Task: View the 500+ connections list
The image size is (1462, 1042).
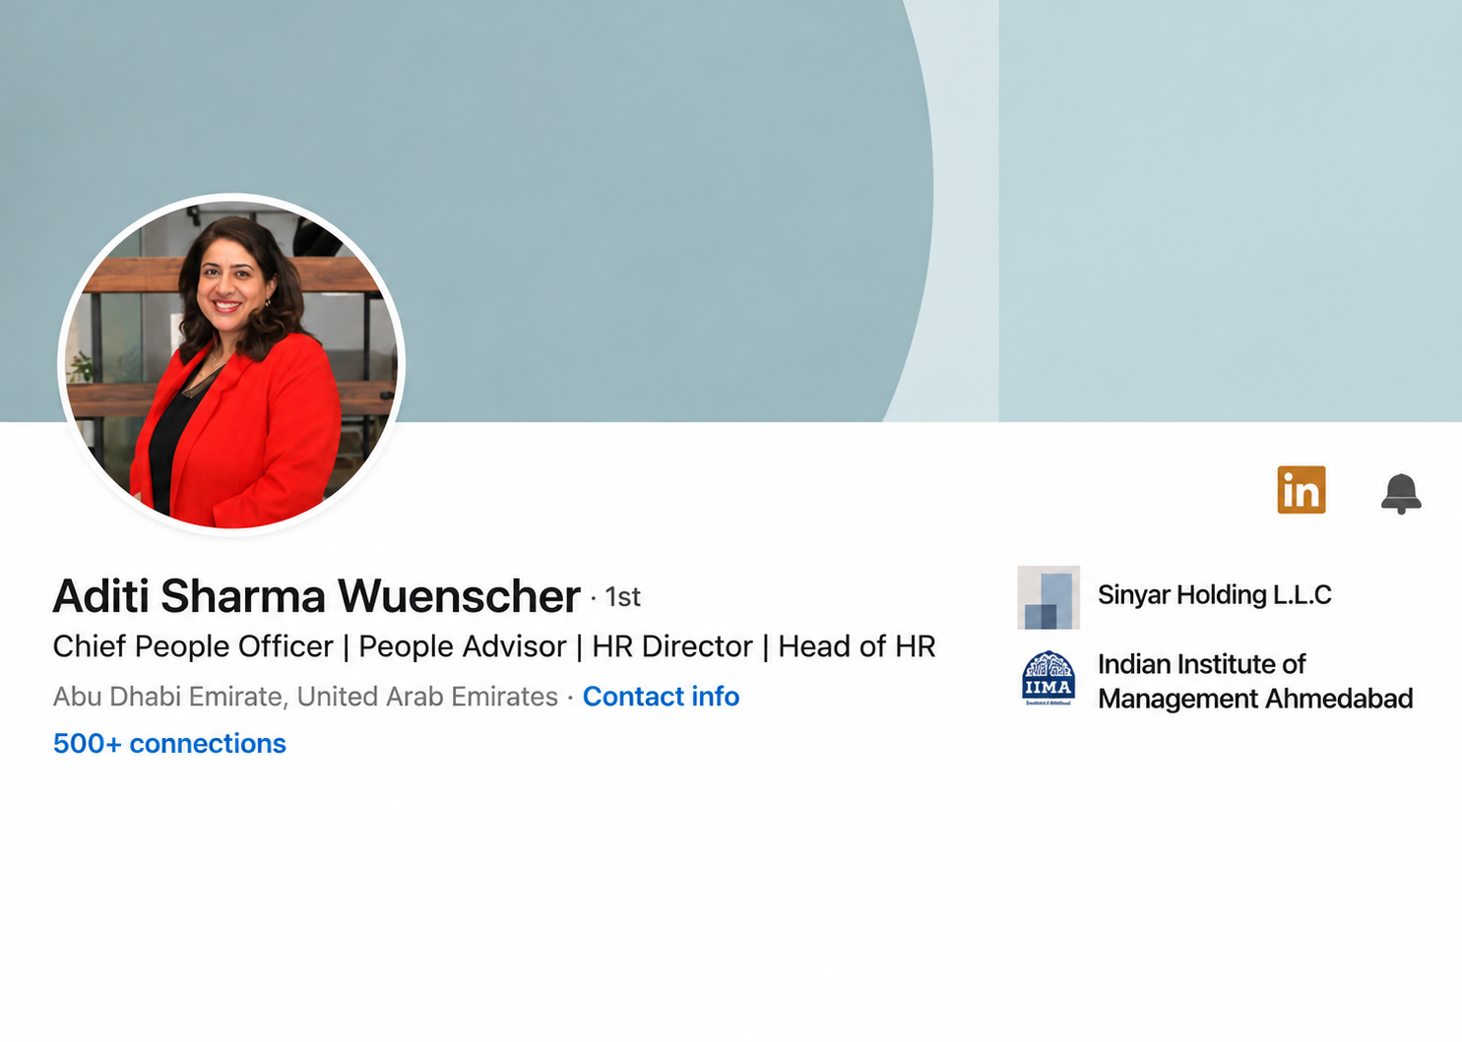Action: pos(169,744)
